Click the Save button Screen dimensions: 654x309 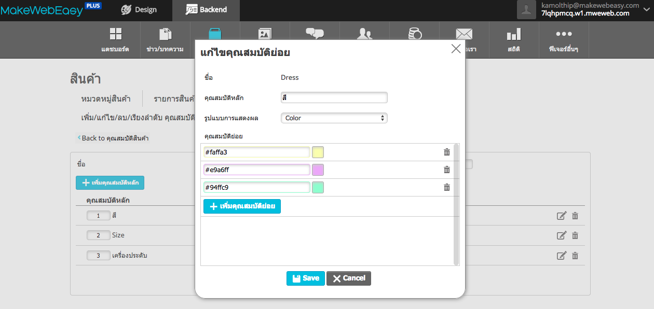click(305, 278)
